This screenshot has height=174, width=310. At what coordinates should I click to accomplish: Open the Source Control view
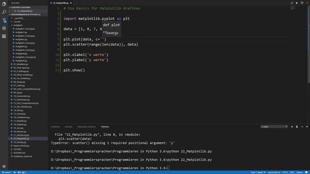tap(4, 20)
